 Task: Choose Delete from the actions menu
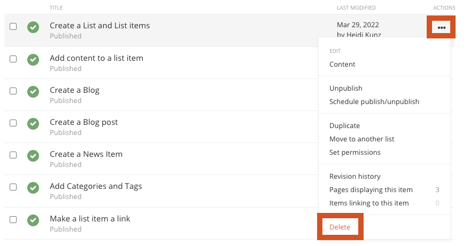click(x=340, y=227)
